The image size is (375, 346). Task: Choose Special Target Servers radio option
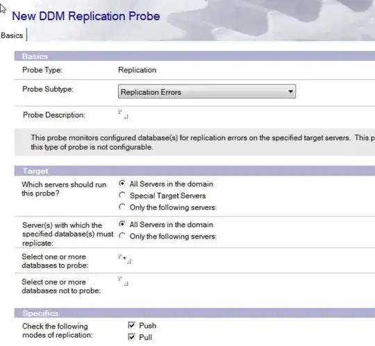(122, 195)
